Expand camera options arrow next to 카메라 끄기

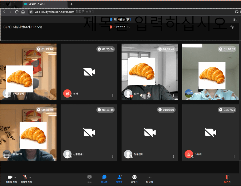pyautogui.click(x=15, y=177)
